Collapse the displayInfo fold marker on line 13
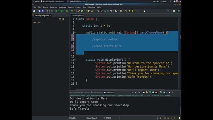 coord(75,60)
